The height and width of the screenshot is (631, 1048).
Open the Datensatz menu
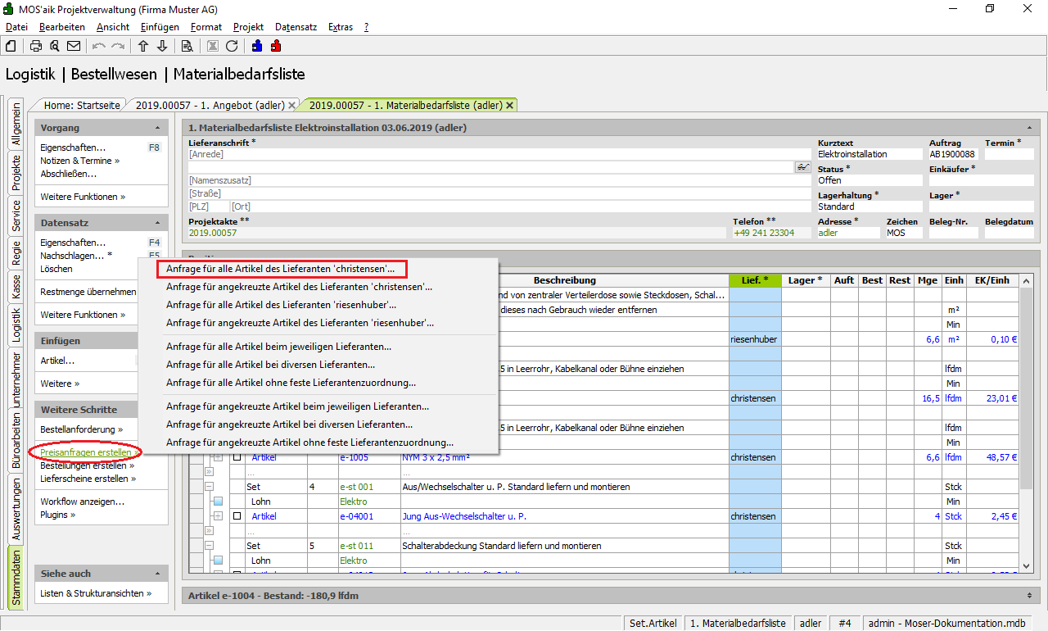(x=296, y=27)
